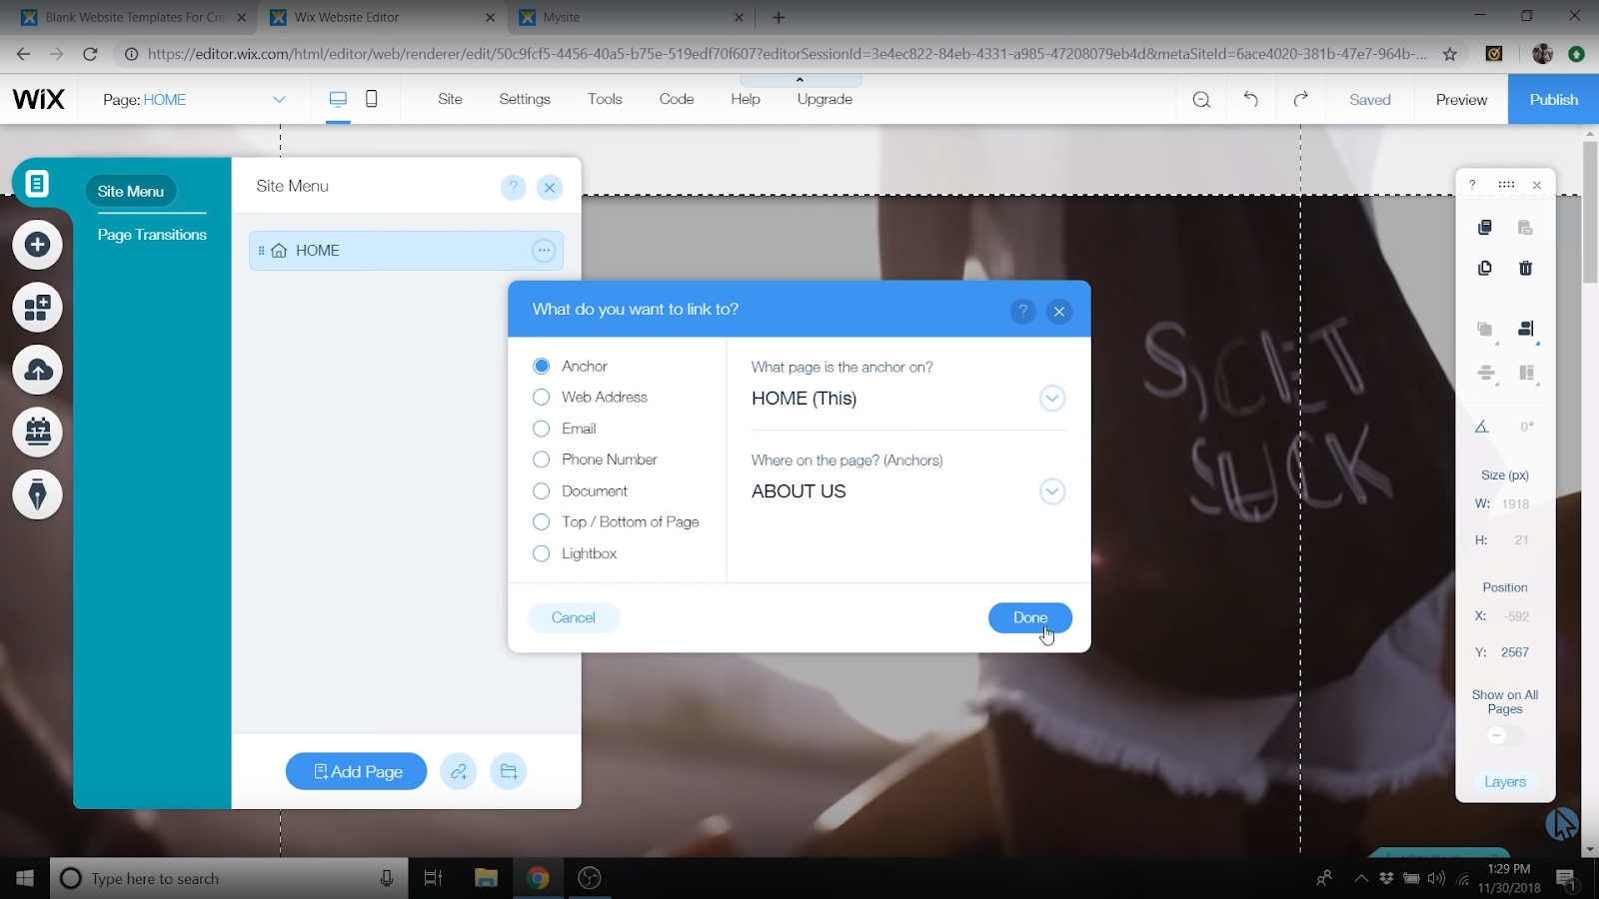Expand the ABOUT US anchors dropdown
The image size is (1599, 899).
[x=1052, y=491]
